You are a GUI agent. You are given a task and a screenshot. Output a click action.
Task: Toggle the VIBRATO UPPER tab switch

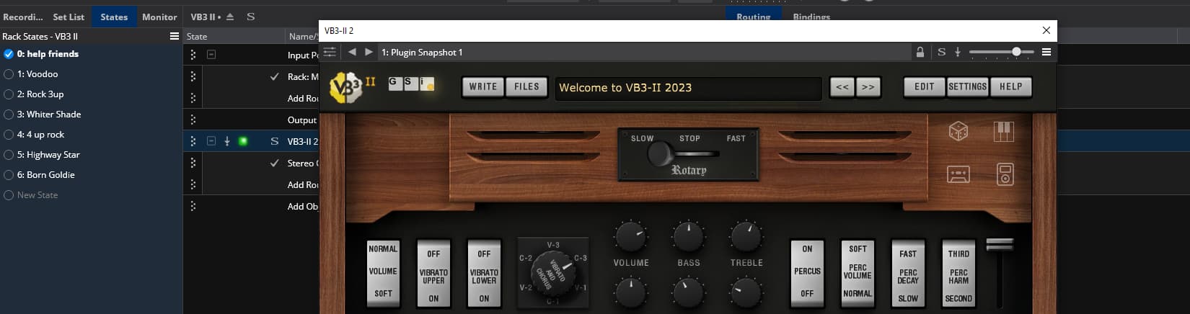[433, 274]
